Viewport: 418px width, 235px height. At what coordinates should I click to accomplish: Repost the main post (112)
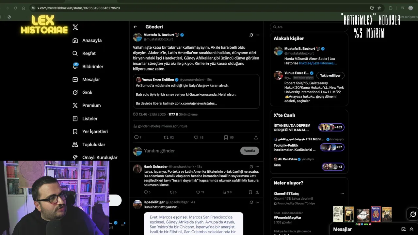[169, 137]
